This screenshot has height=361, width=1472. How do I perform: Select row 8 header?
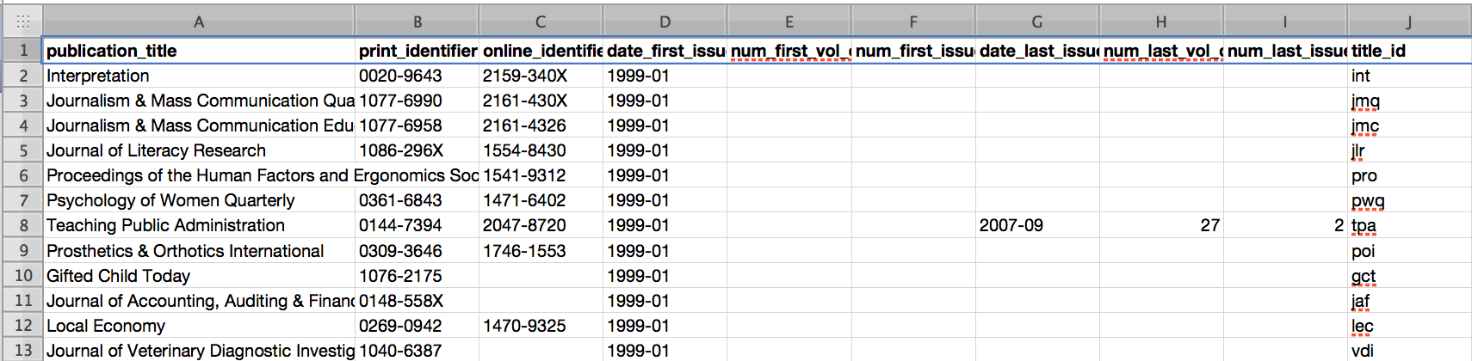pyautogui.click(x=22, y=225)
